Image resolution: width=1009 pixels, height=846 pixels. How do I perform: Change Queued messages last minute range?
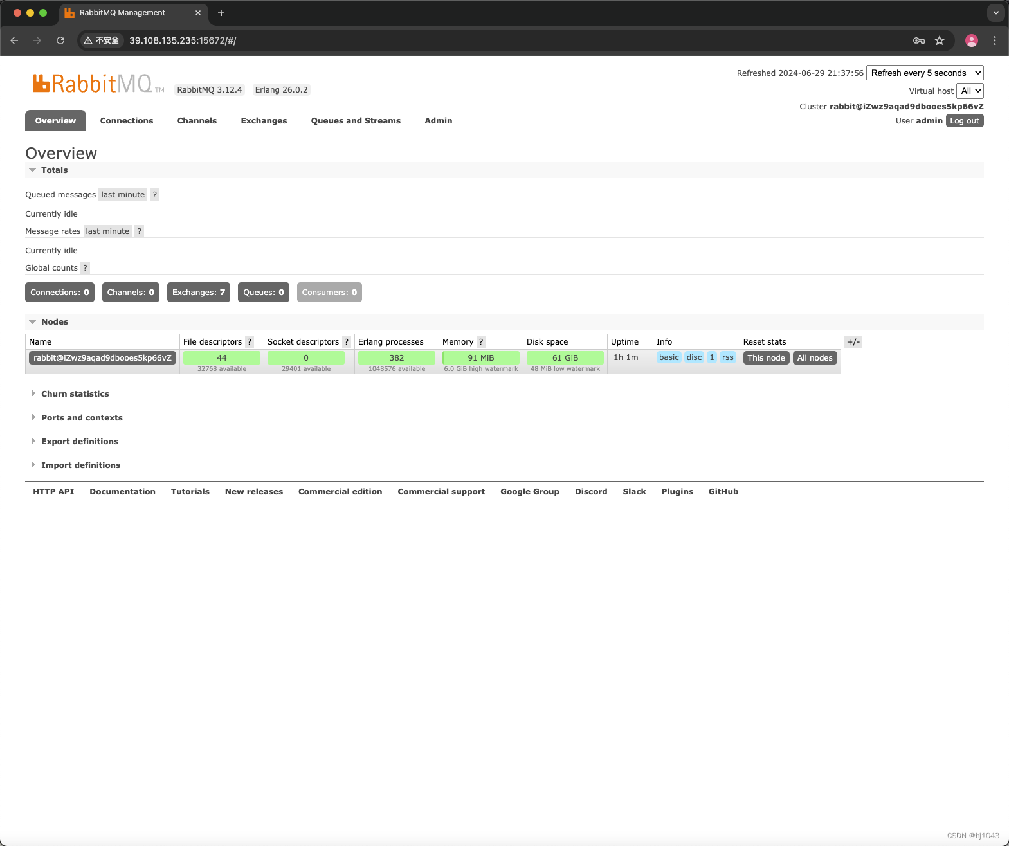tap(123, 195)
